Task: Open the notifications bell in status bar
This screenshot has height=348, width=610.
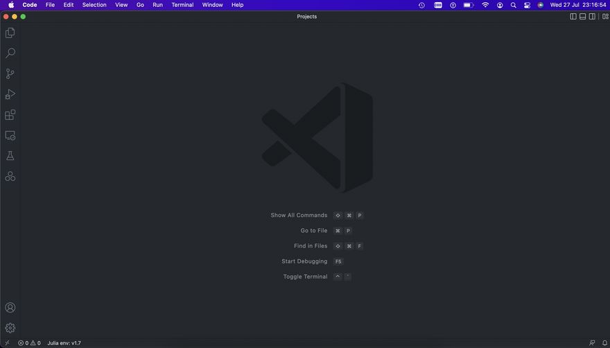Action: pos(604,343)
